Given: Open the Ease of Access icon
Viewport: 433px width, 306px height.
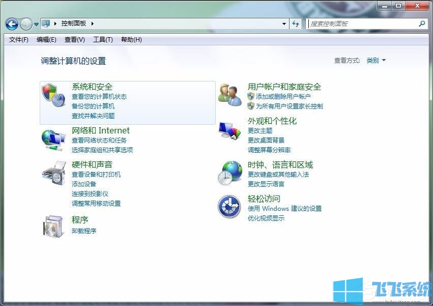Looking at the screenshot, I should (229, 207).
